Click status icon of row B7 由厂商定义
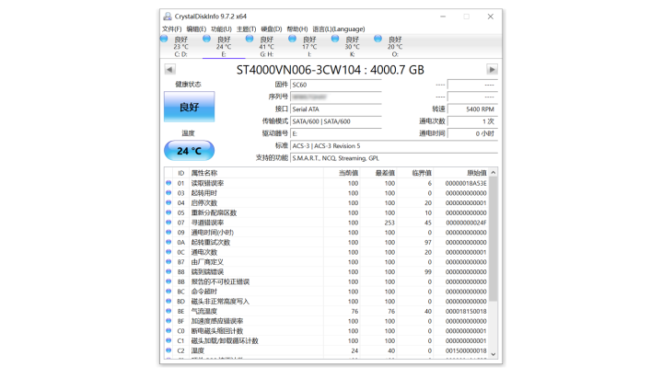This screenshot has width=662, height=378. coord(168,262)
